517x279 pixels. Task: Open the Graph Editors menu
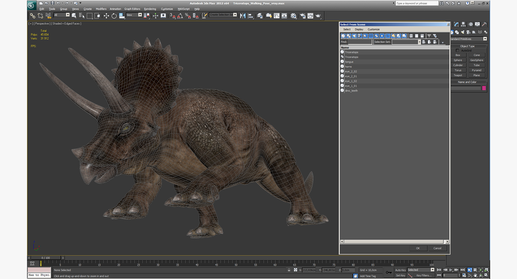(132, 9)
